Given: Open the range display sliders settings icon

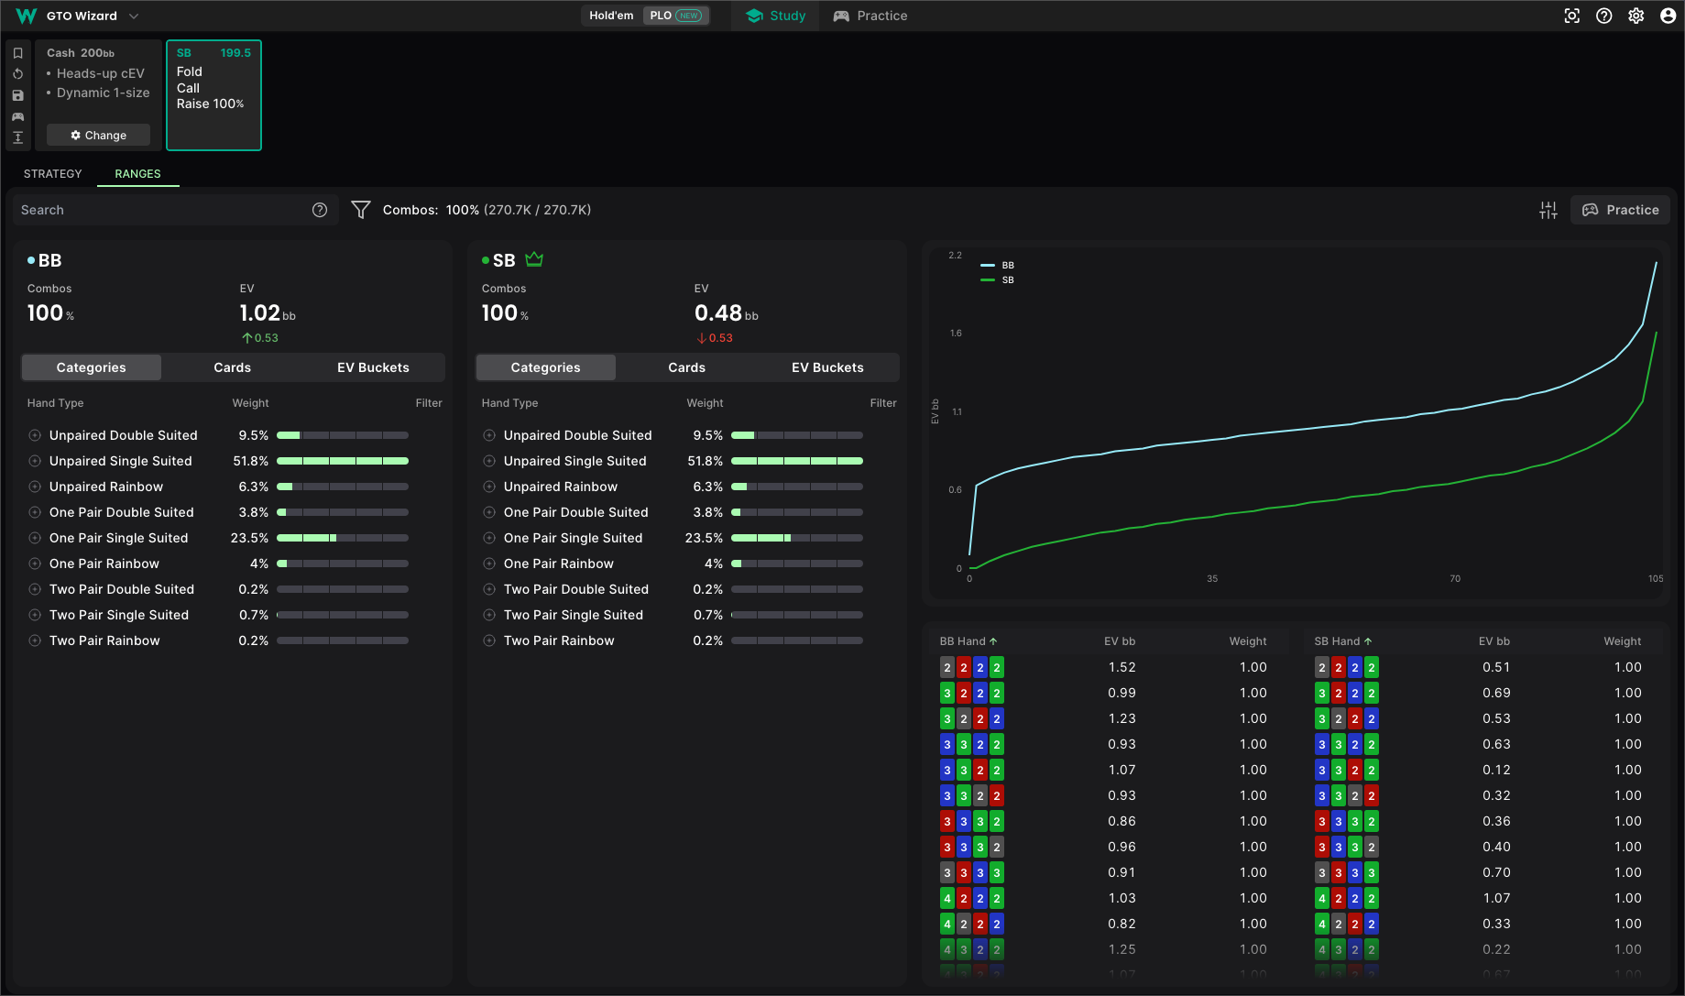Looking at the screenshot, I should click(x=1548, y=210).
